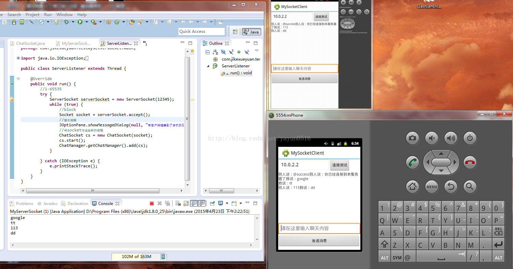The width and height of the screenshot is (513, 269).
Task: Click the red end-call button on 5554:mPhone
Action: (x=470, y=162)
